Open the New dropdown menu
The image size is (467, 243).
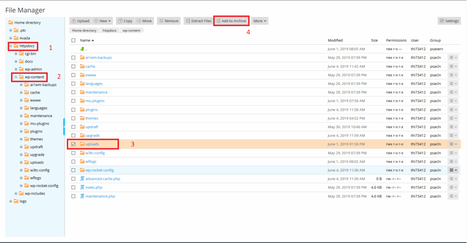(x=103, y=21)
